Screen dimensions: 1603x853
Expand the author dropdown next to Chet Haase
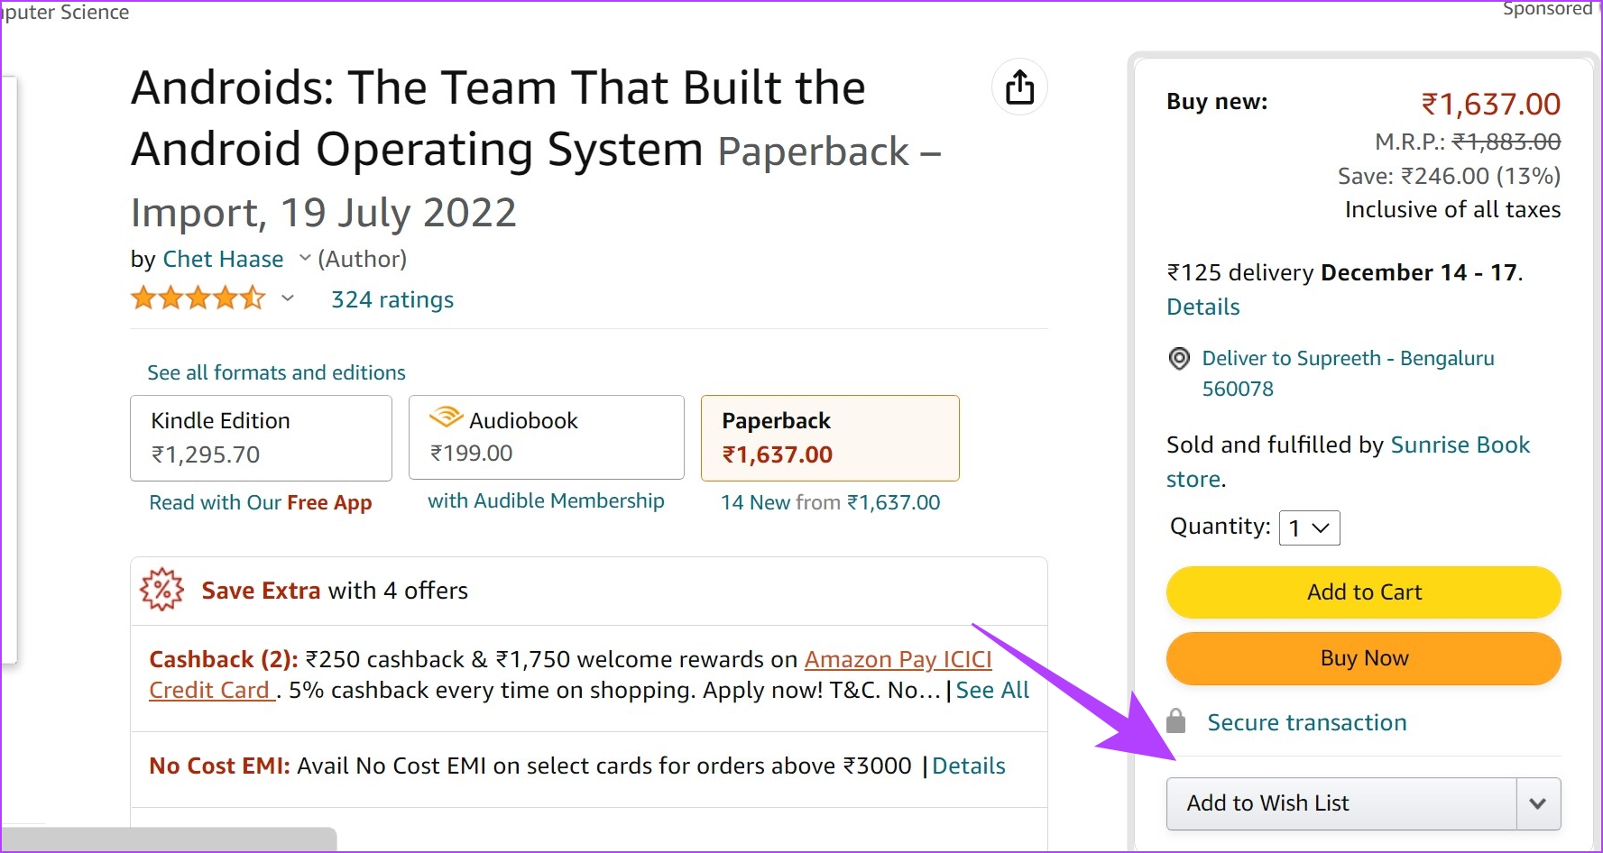[305, 259]
